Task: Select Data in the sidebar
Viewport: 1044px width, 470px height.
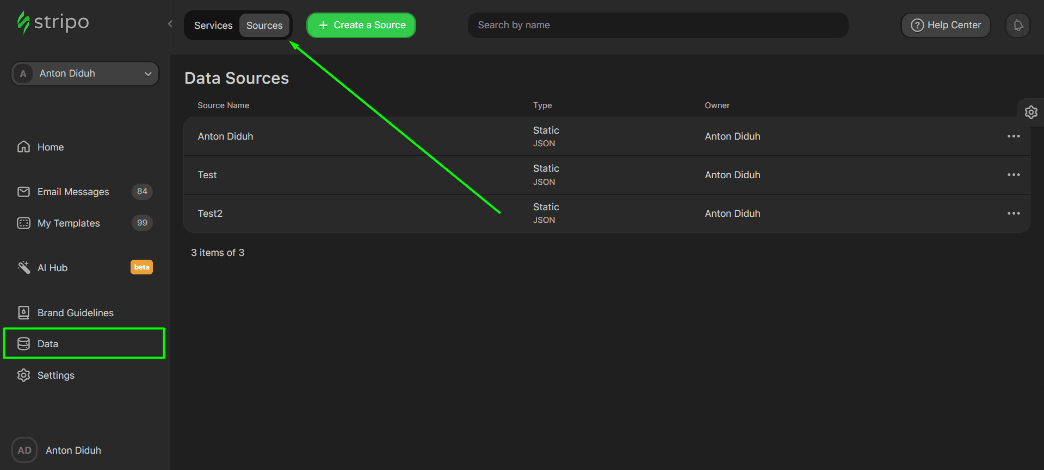Action: 48,344
